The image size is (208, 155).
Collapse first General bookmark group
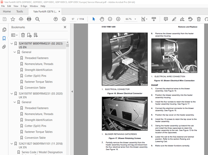(15, 52)
